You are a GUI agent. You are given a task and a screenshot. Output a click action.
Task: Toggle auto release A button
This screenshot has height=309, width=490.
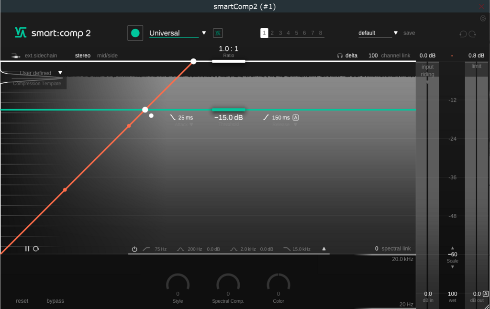pos(296,118)
